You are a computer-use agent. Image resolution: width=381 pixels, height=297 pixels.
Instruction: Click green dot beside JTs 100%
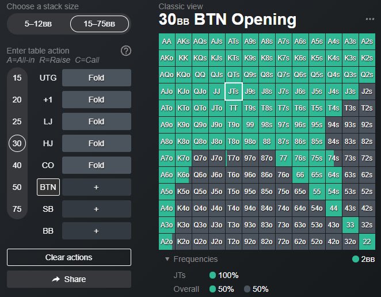tap(212, 275)
